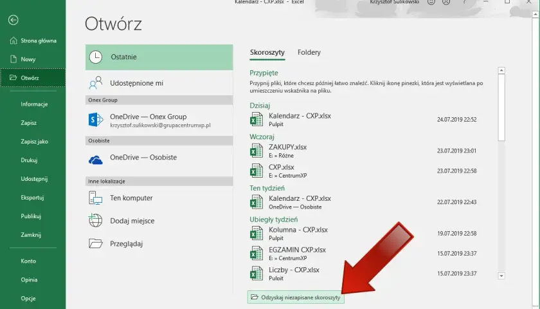Click the krzysztof.sulikowski@grupacentrumxp.pl email text
Screen dimensions: 540x309
(160, 125)
